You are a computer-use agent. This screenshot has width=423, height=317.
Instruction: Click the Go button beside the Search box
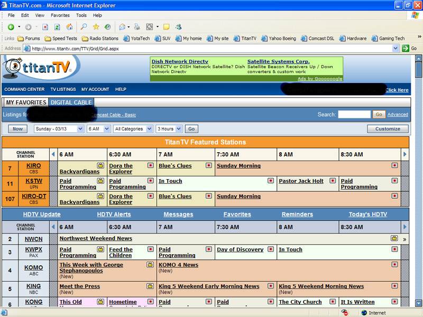379,115
